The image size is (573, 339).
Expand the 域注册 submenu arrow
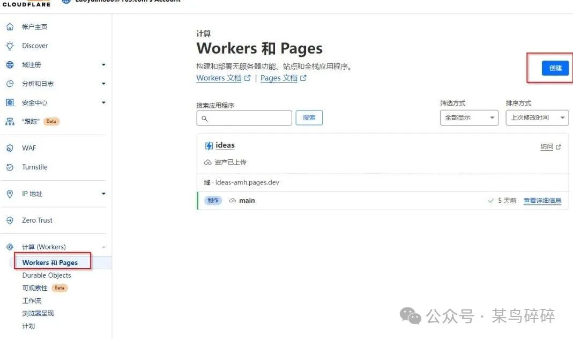(x=103, y=65)
